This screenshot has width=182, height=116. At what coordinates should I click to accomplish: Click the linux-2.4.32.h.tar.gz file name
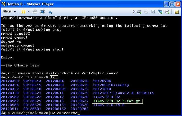(x=117, y=101)
